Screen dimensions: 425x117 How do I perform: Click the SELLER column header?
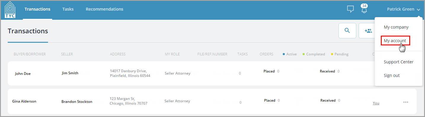click(x=67, y=54)
